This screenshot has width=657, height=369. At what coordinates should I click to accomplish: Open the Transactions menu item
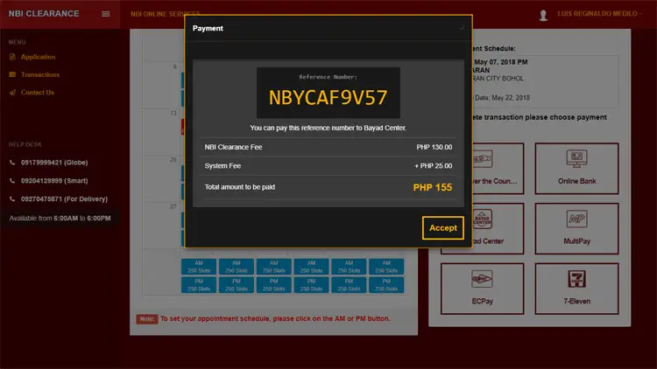coord(40,74)
